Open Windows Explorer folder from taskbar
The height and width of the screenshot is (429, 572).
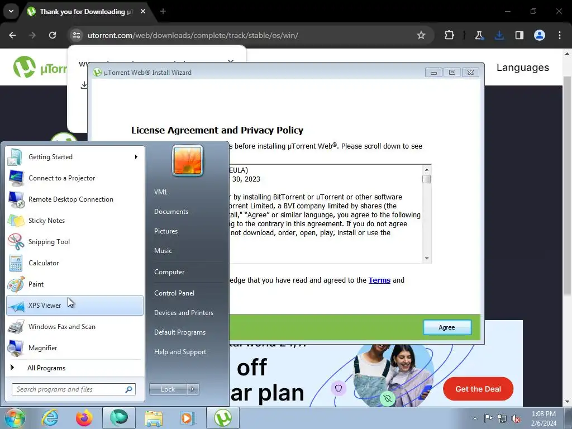coord(154,418)
